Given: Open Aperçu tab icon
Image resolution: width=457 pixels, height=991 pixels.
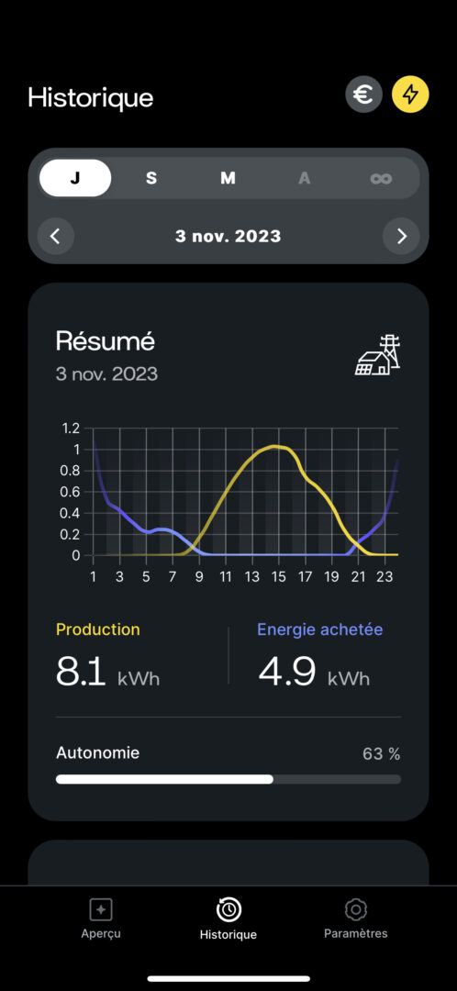Looking at the screenshot, I should tap(101, 910).
